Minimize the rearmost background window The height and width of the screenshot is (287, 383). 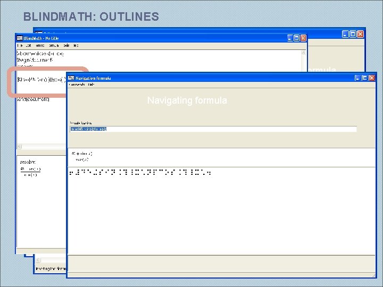pyautogui.click(x=345, y=34)
